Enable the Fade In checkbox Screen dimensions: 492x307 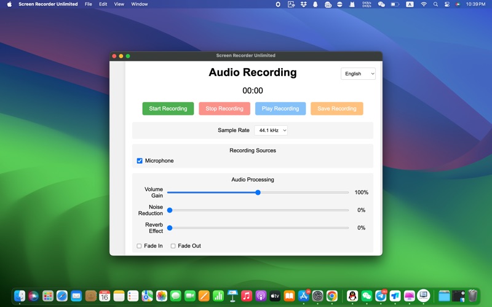point(139,246)
